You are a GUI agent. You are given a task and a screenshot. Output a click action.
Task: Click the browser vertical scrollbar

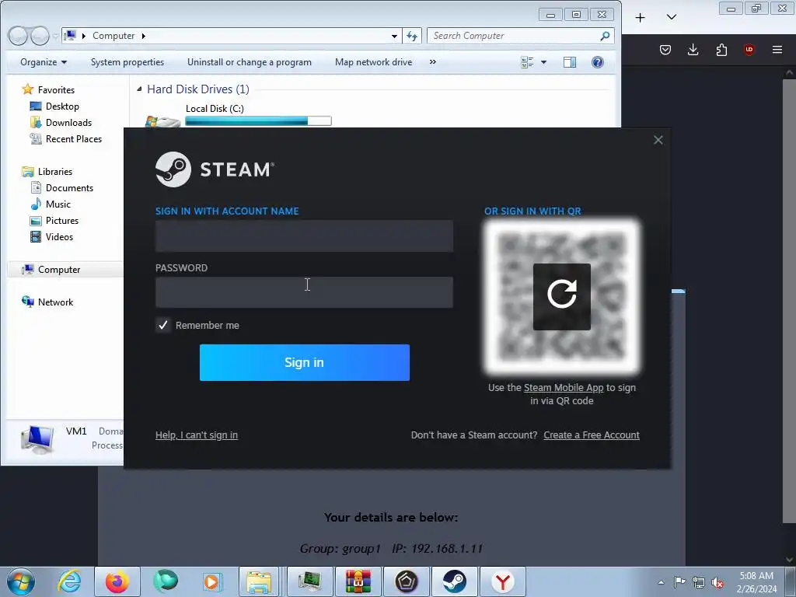click(789, 299)
